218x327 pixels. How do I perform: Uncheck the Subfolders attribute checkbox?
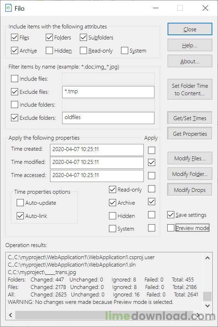click(x=84, y=37)
